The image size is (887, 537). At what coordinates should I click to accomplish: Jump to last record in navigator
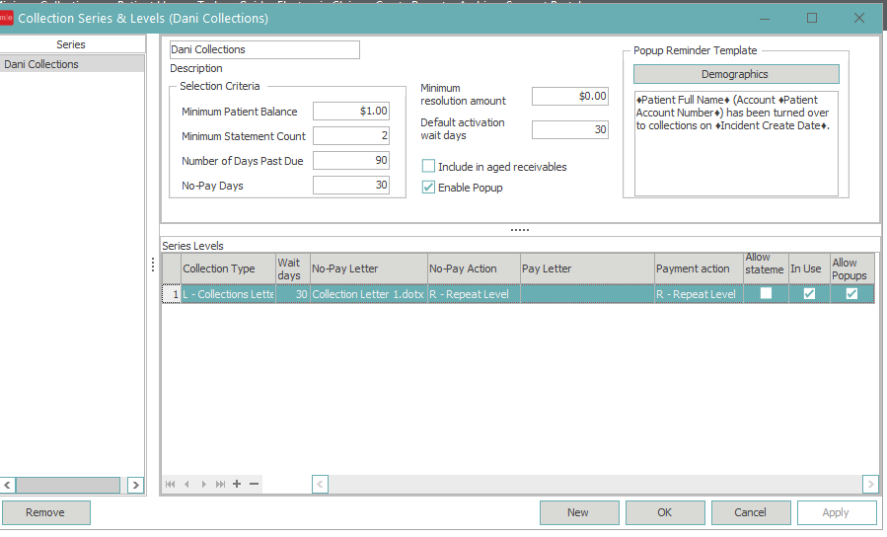220,484
